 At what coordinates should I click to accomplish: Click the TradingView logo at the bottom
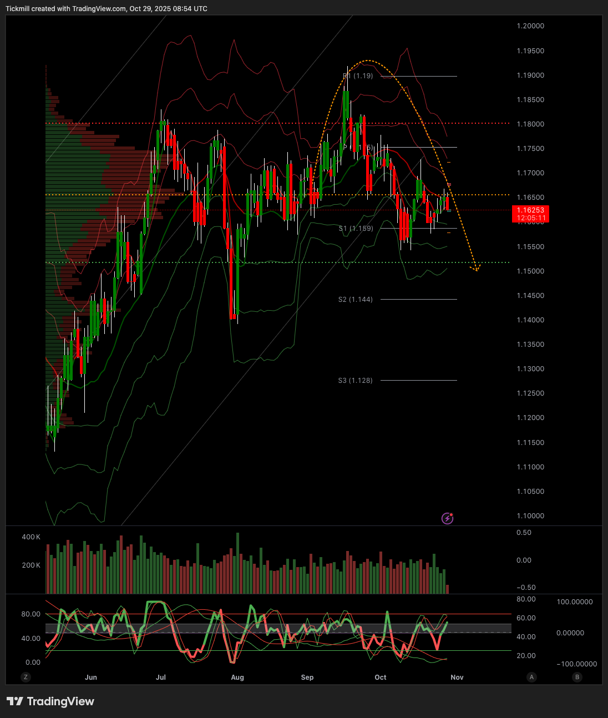click(x=50, y=701)
